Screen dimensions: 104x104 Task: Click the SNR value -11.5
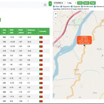(x=12, y=96)
